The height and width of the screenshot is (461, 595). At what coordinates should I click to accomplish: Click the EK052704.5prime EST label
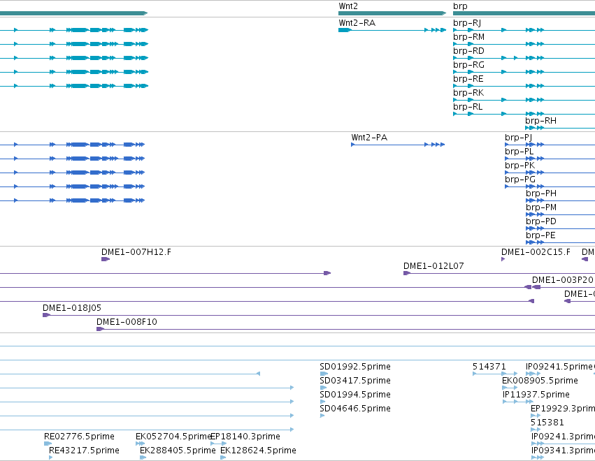[x=173, y=437]
